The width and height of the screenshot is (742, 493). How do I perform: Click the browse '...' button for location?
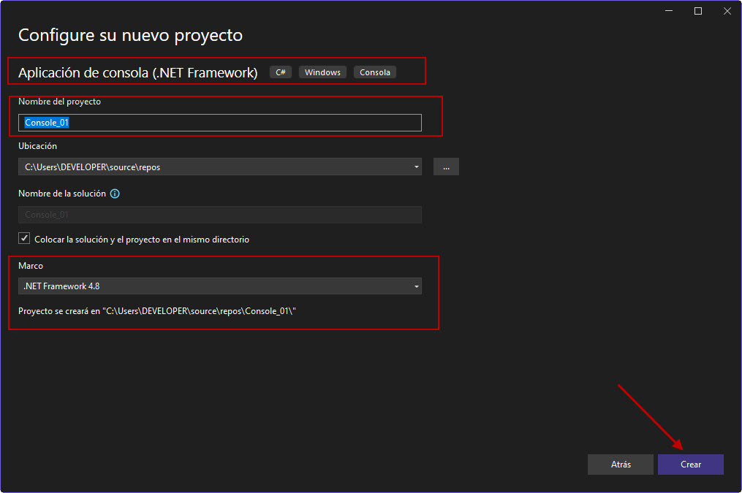click(446, 167)
